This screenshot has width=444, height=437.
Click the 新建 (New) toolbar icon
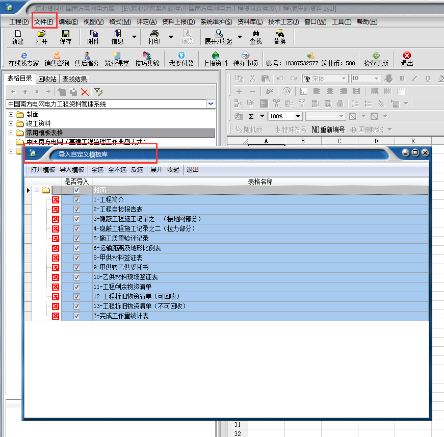[x=17, y=37]
